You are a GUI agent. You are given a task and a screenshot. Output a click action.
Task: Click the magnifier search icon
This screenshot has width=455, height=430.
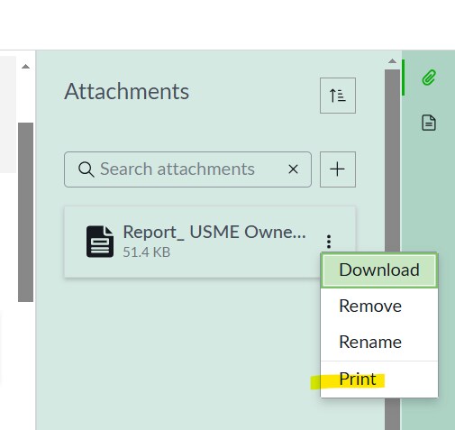(86, 169)
